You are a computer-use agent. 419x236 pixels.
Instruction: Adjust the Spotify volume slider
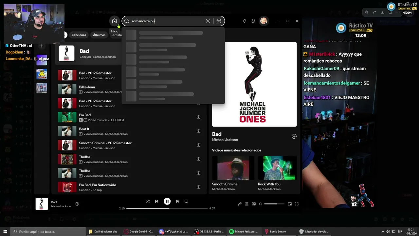[x=275, y=204]
